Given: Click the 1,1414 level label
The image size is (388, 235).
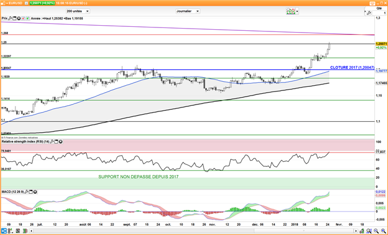Looking at the screenshot, I should coord(6,99).
